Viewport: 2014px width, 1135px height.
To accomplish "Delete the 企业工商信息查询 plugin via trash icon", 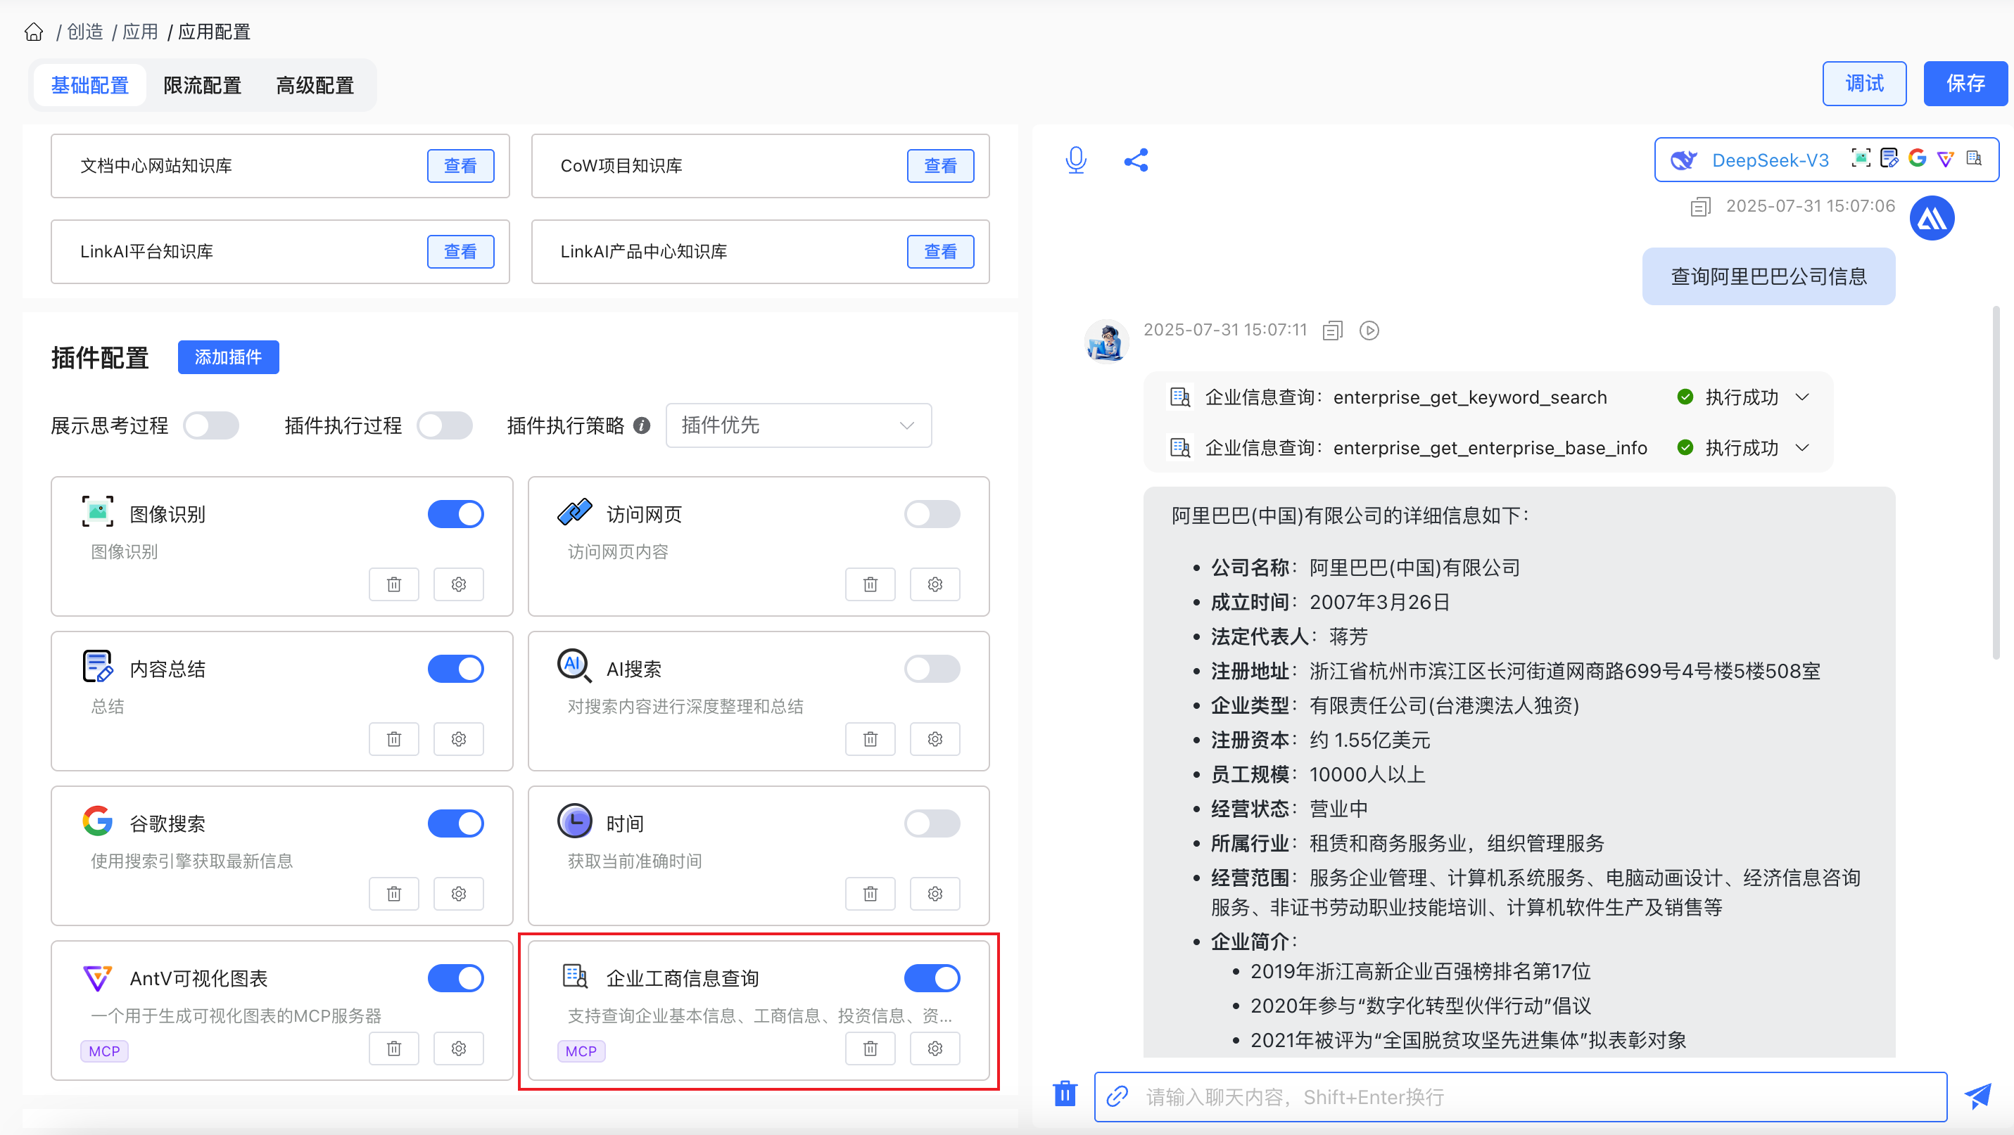I will (870, 1049).
